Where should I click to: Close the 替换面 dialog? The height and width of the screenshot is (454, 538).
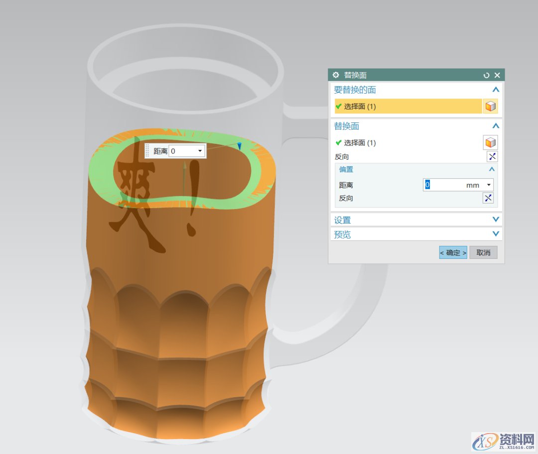[497, 75]
